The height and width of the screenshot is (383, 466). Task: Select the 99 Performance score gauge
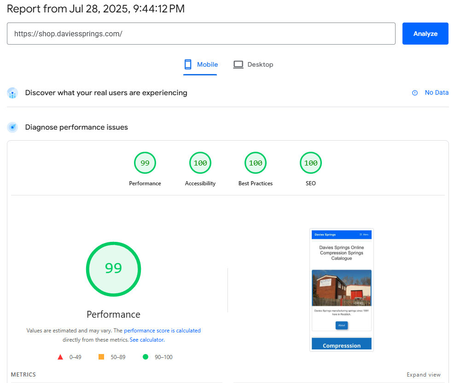[x=145, y=163]
